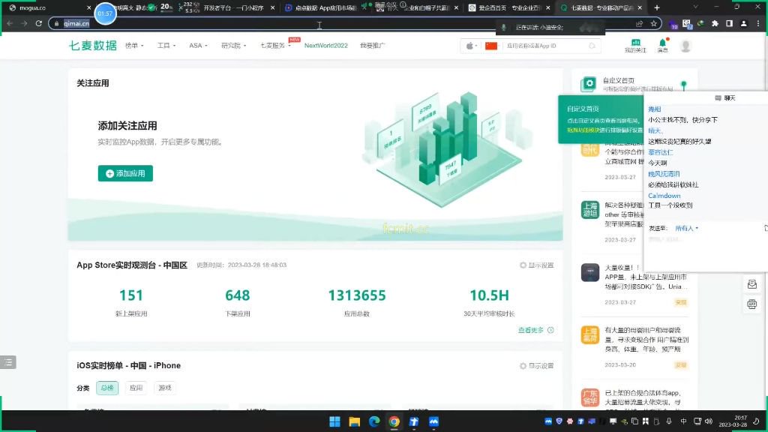Select the 游戏 category tab
The width and height of the screenshot is (768, 432).
[165, 388]
